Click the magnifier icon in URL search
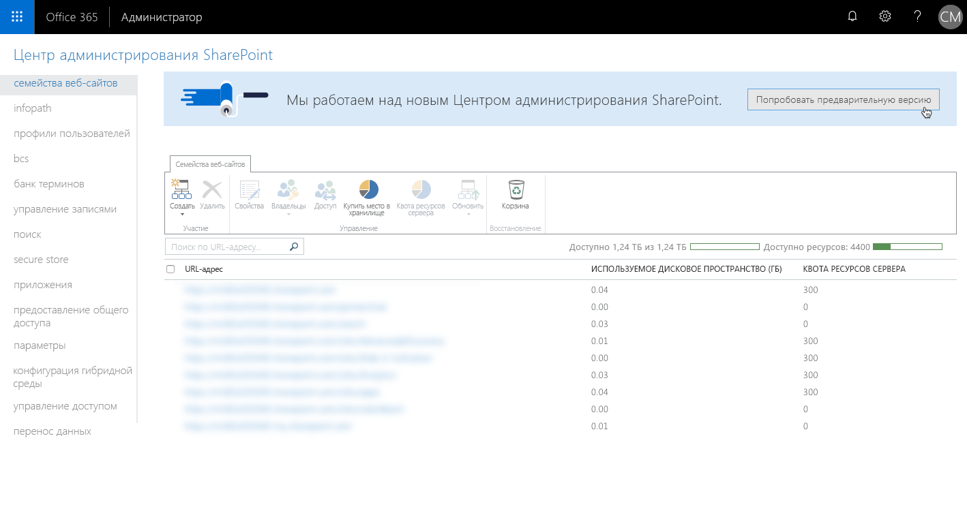 click(x=294, y=247)
